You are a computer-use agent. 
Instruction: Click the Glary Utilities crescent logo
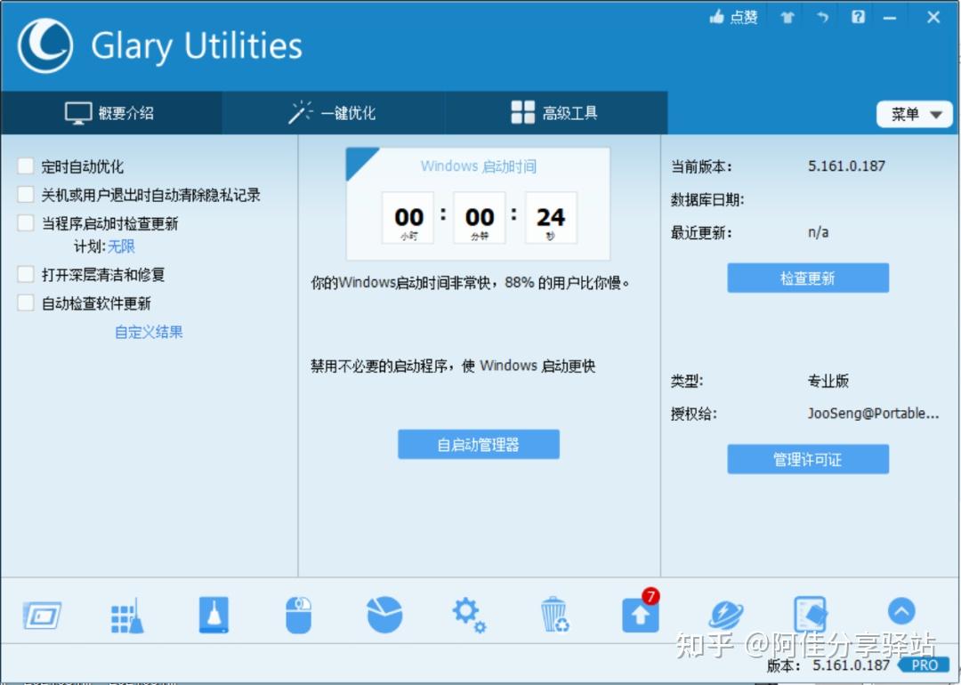[x=44, y=46]
